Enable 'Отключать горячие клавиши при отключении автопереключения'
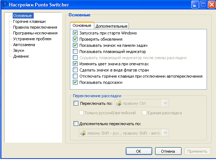This screenshot has height=160, width=216. pyautogui.click(x=75, y=76)
